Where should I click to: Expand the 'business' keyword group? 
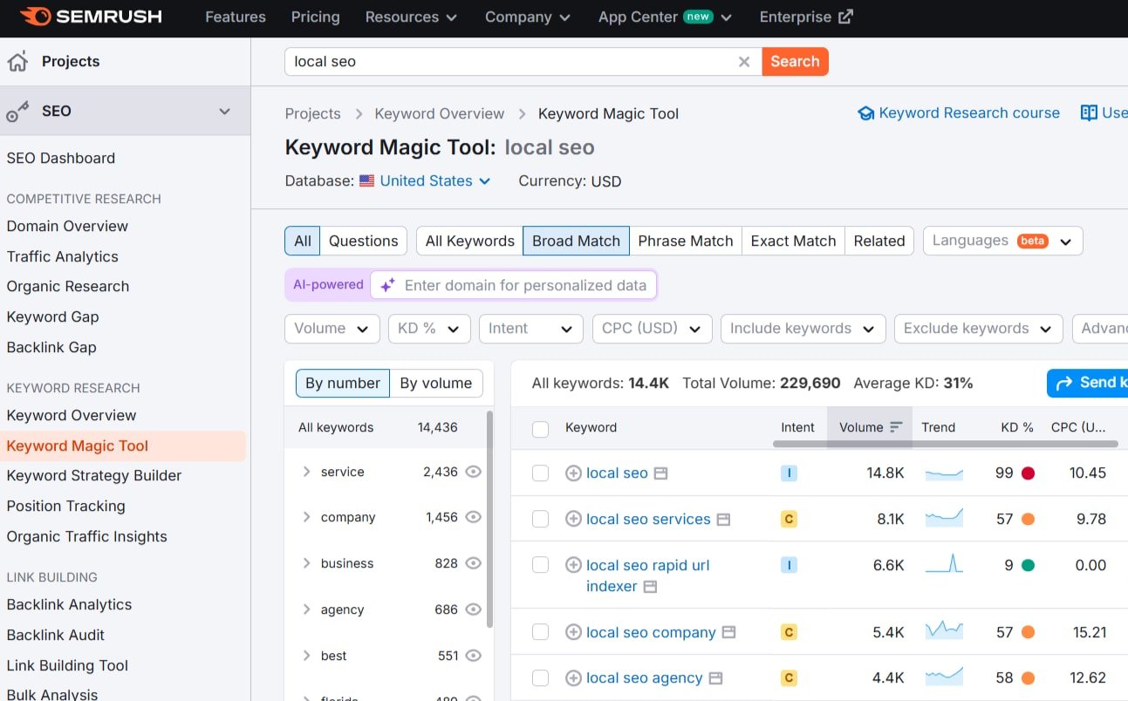pos(306,563)
